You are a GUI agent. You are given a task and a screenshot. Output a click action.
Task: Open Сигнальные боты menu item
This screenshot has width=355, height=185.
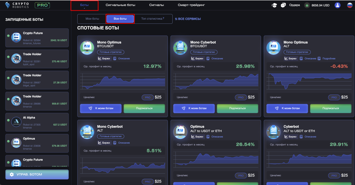click(x=120, y=5)
